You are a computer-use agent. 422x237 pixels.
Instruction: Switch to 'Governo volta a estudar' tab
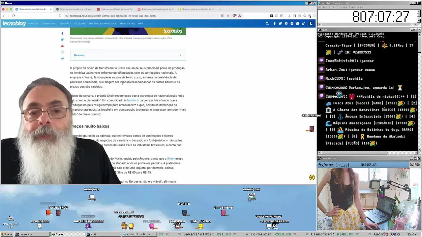tap(196, 9)
